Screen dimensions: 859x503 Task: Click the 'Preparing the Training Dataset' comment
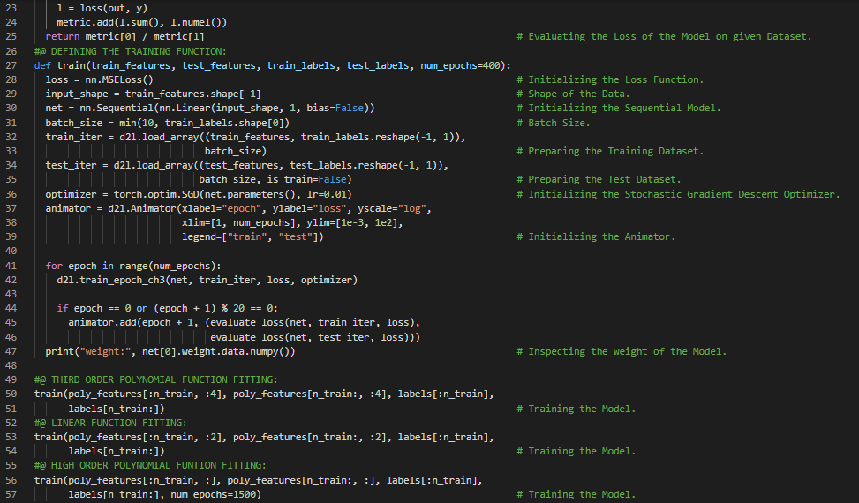tap(615, 151)
